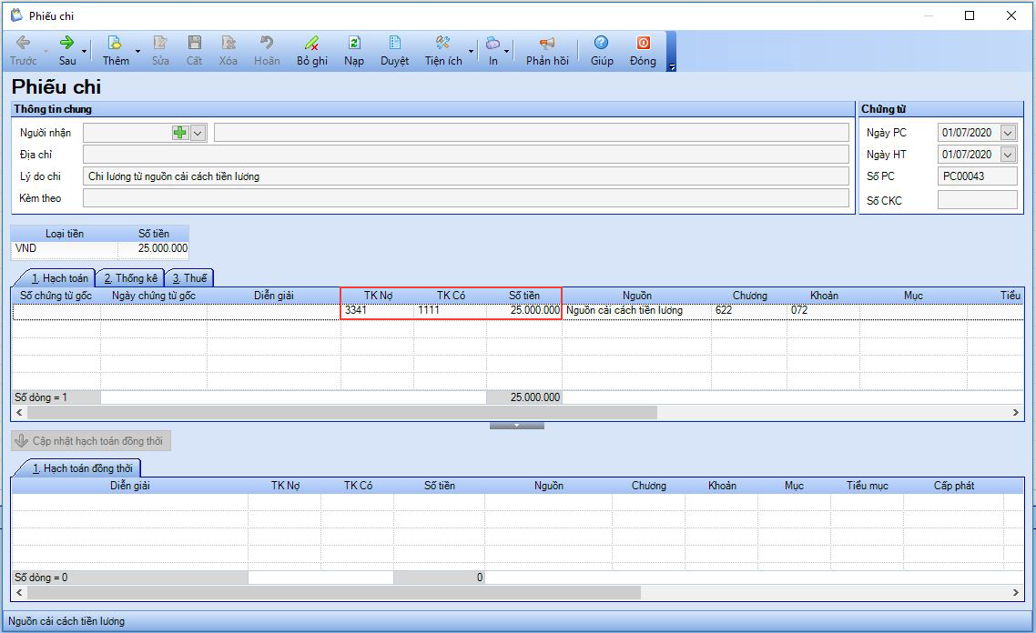
Task: Switch to the Thuế tab
Action: tap(190, 278)
